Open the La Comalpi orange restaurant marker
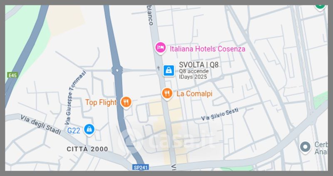The image size is (333, 176). click(167, 94)
